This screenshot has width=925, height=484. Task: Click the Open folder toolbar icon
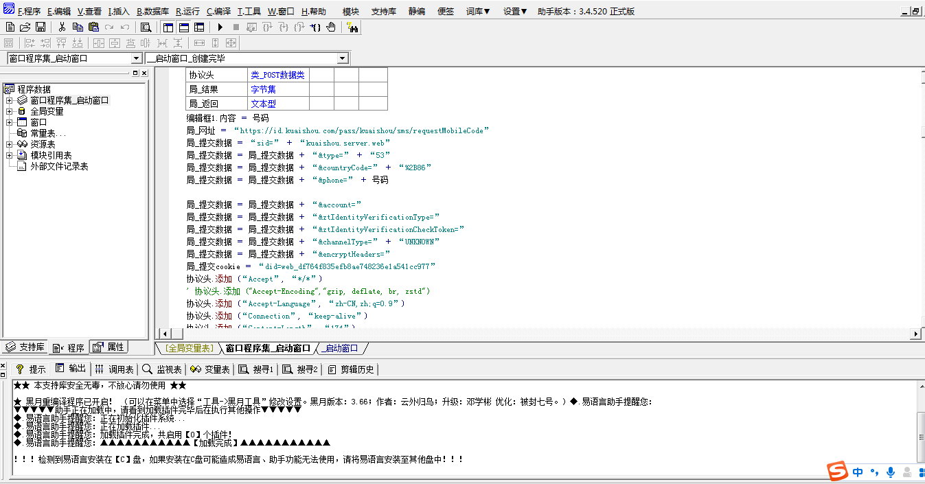coord(25,27)
